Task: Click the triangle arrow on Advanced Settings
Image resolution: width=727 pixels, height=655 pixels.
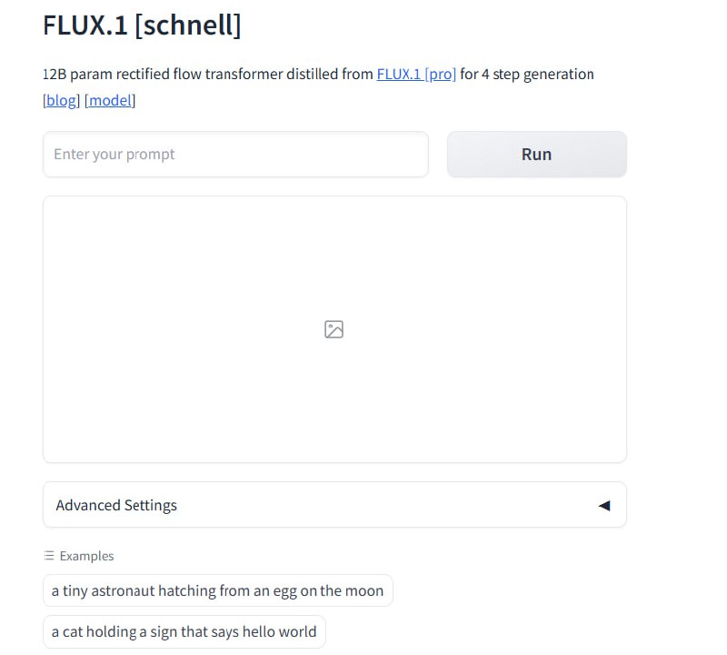Action: pyautogui.click(x=603, y=506)
